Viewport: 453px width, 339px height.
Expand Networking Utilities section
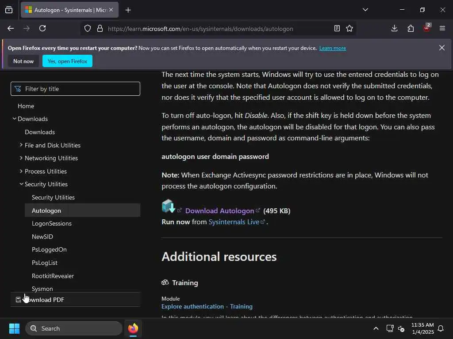click(x=51, y=158)
